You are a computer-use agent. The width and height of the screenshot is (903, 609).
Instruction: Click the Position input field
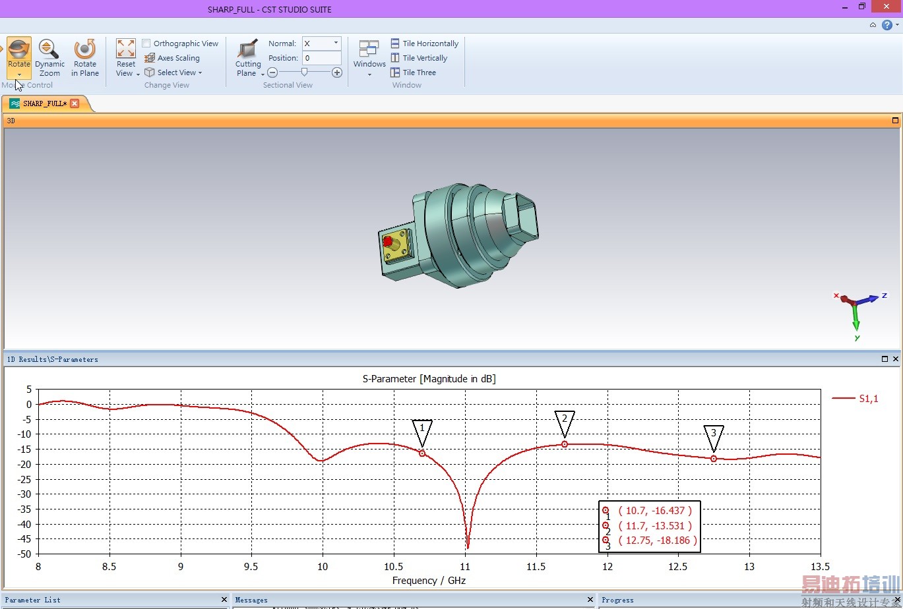pos(321,58)
